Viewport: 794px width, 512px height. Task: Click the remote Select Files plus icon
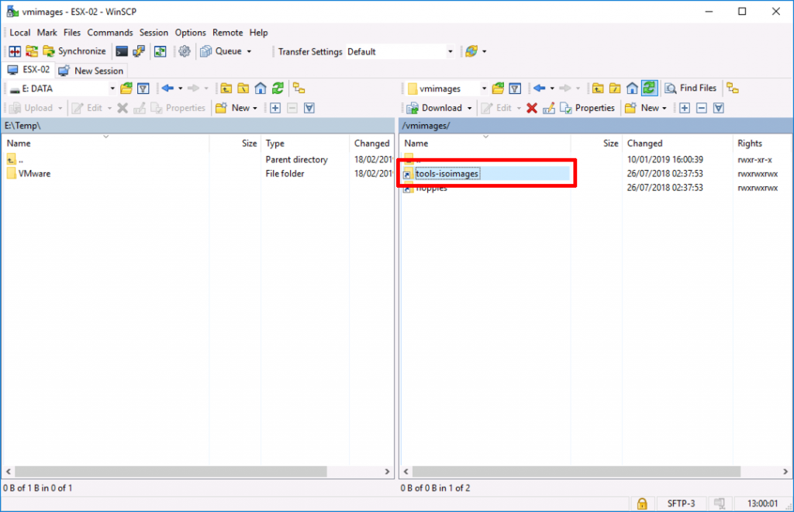pos(685,108)
